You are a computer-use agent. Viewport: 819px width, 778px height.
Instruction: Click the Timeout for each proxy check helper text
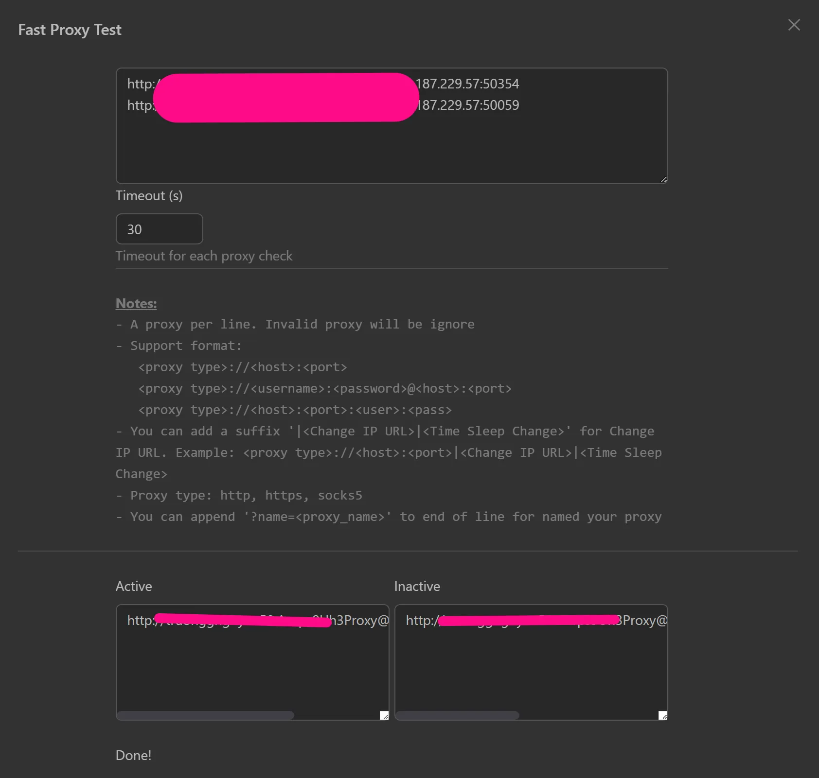tap(204, 256)
